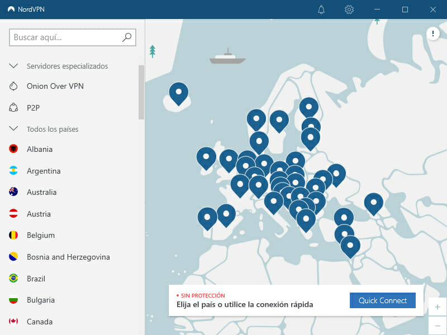This screenshot has height=335, width=447.
Task: Select the Israel map pin
Action: [350, 247]
